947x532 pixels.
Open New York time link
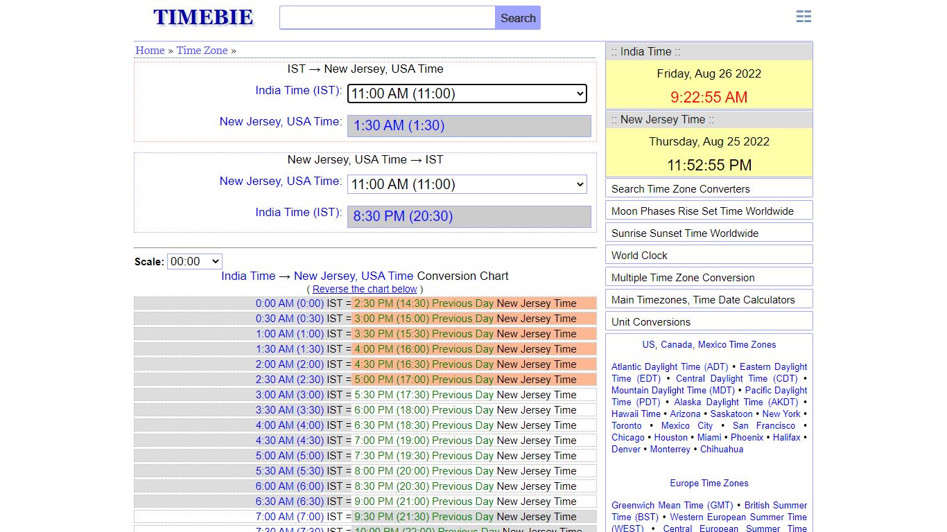point(781,414)
